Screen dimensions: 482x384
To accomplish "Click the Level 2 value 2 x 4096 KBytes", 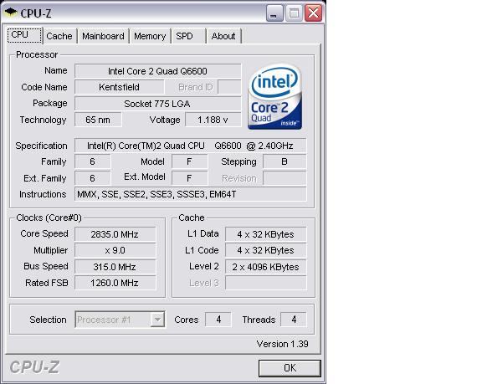I will (265, 267).
